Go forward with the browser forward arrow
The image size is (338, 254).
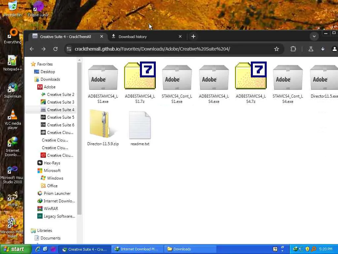tap(44, 49)
